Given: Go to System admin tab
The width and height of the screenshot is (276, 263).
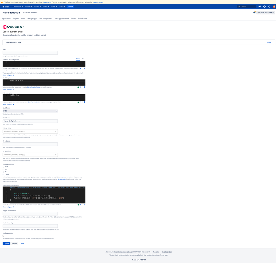Looking at the screenshot, I should click(x=73, y=19).
